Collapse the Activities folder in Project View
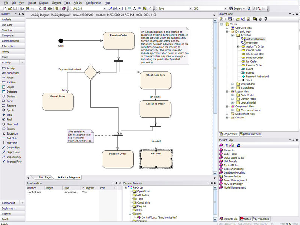Screen dimensions: 300x225 [x=232, y=35]
